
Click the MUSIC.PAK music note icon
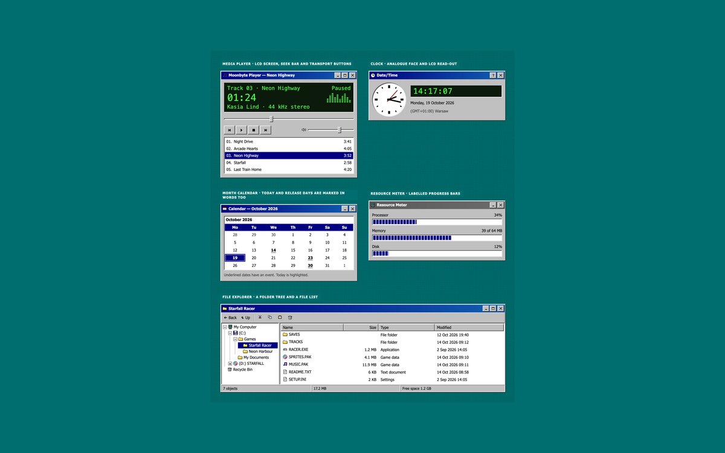point(285,364)
